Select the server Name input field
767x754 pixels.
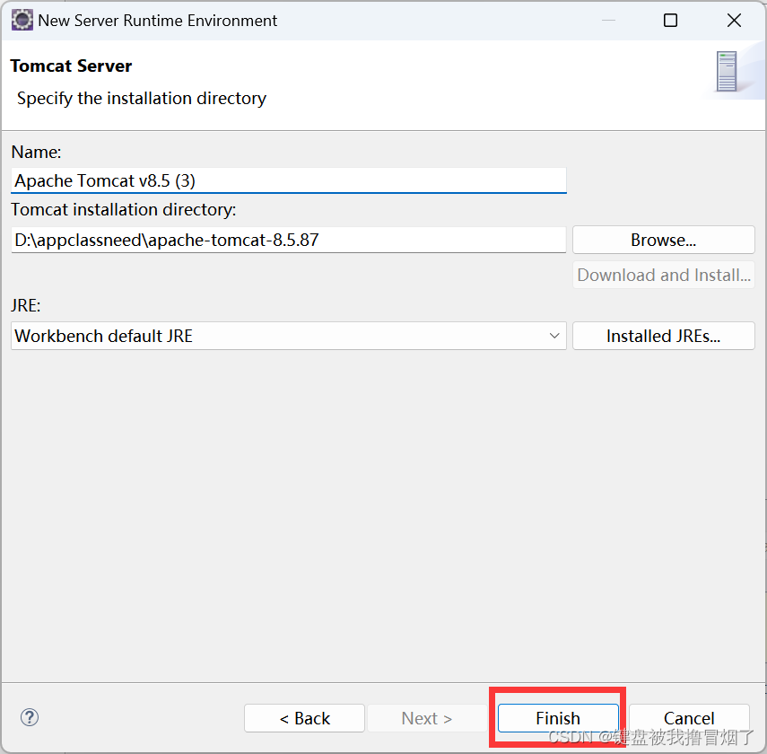point(287,180)
